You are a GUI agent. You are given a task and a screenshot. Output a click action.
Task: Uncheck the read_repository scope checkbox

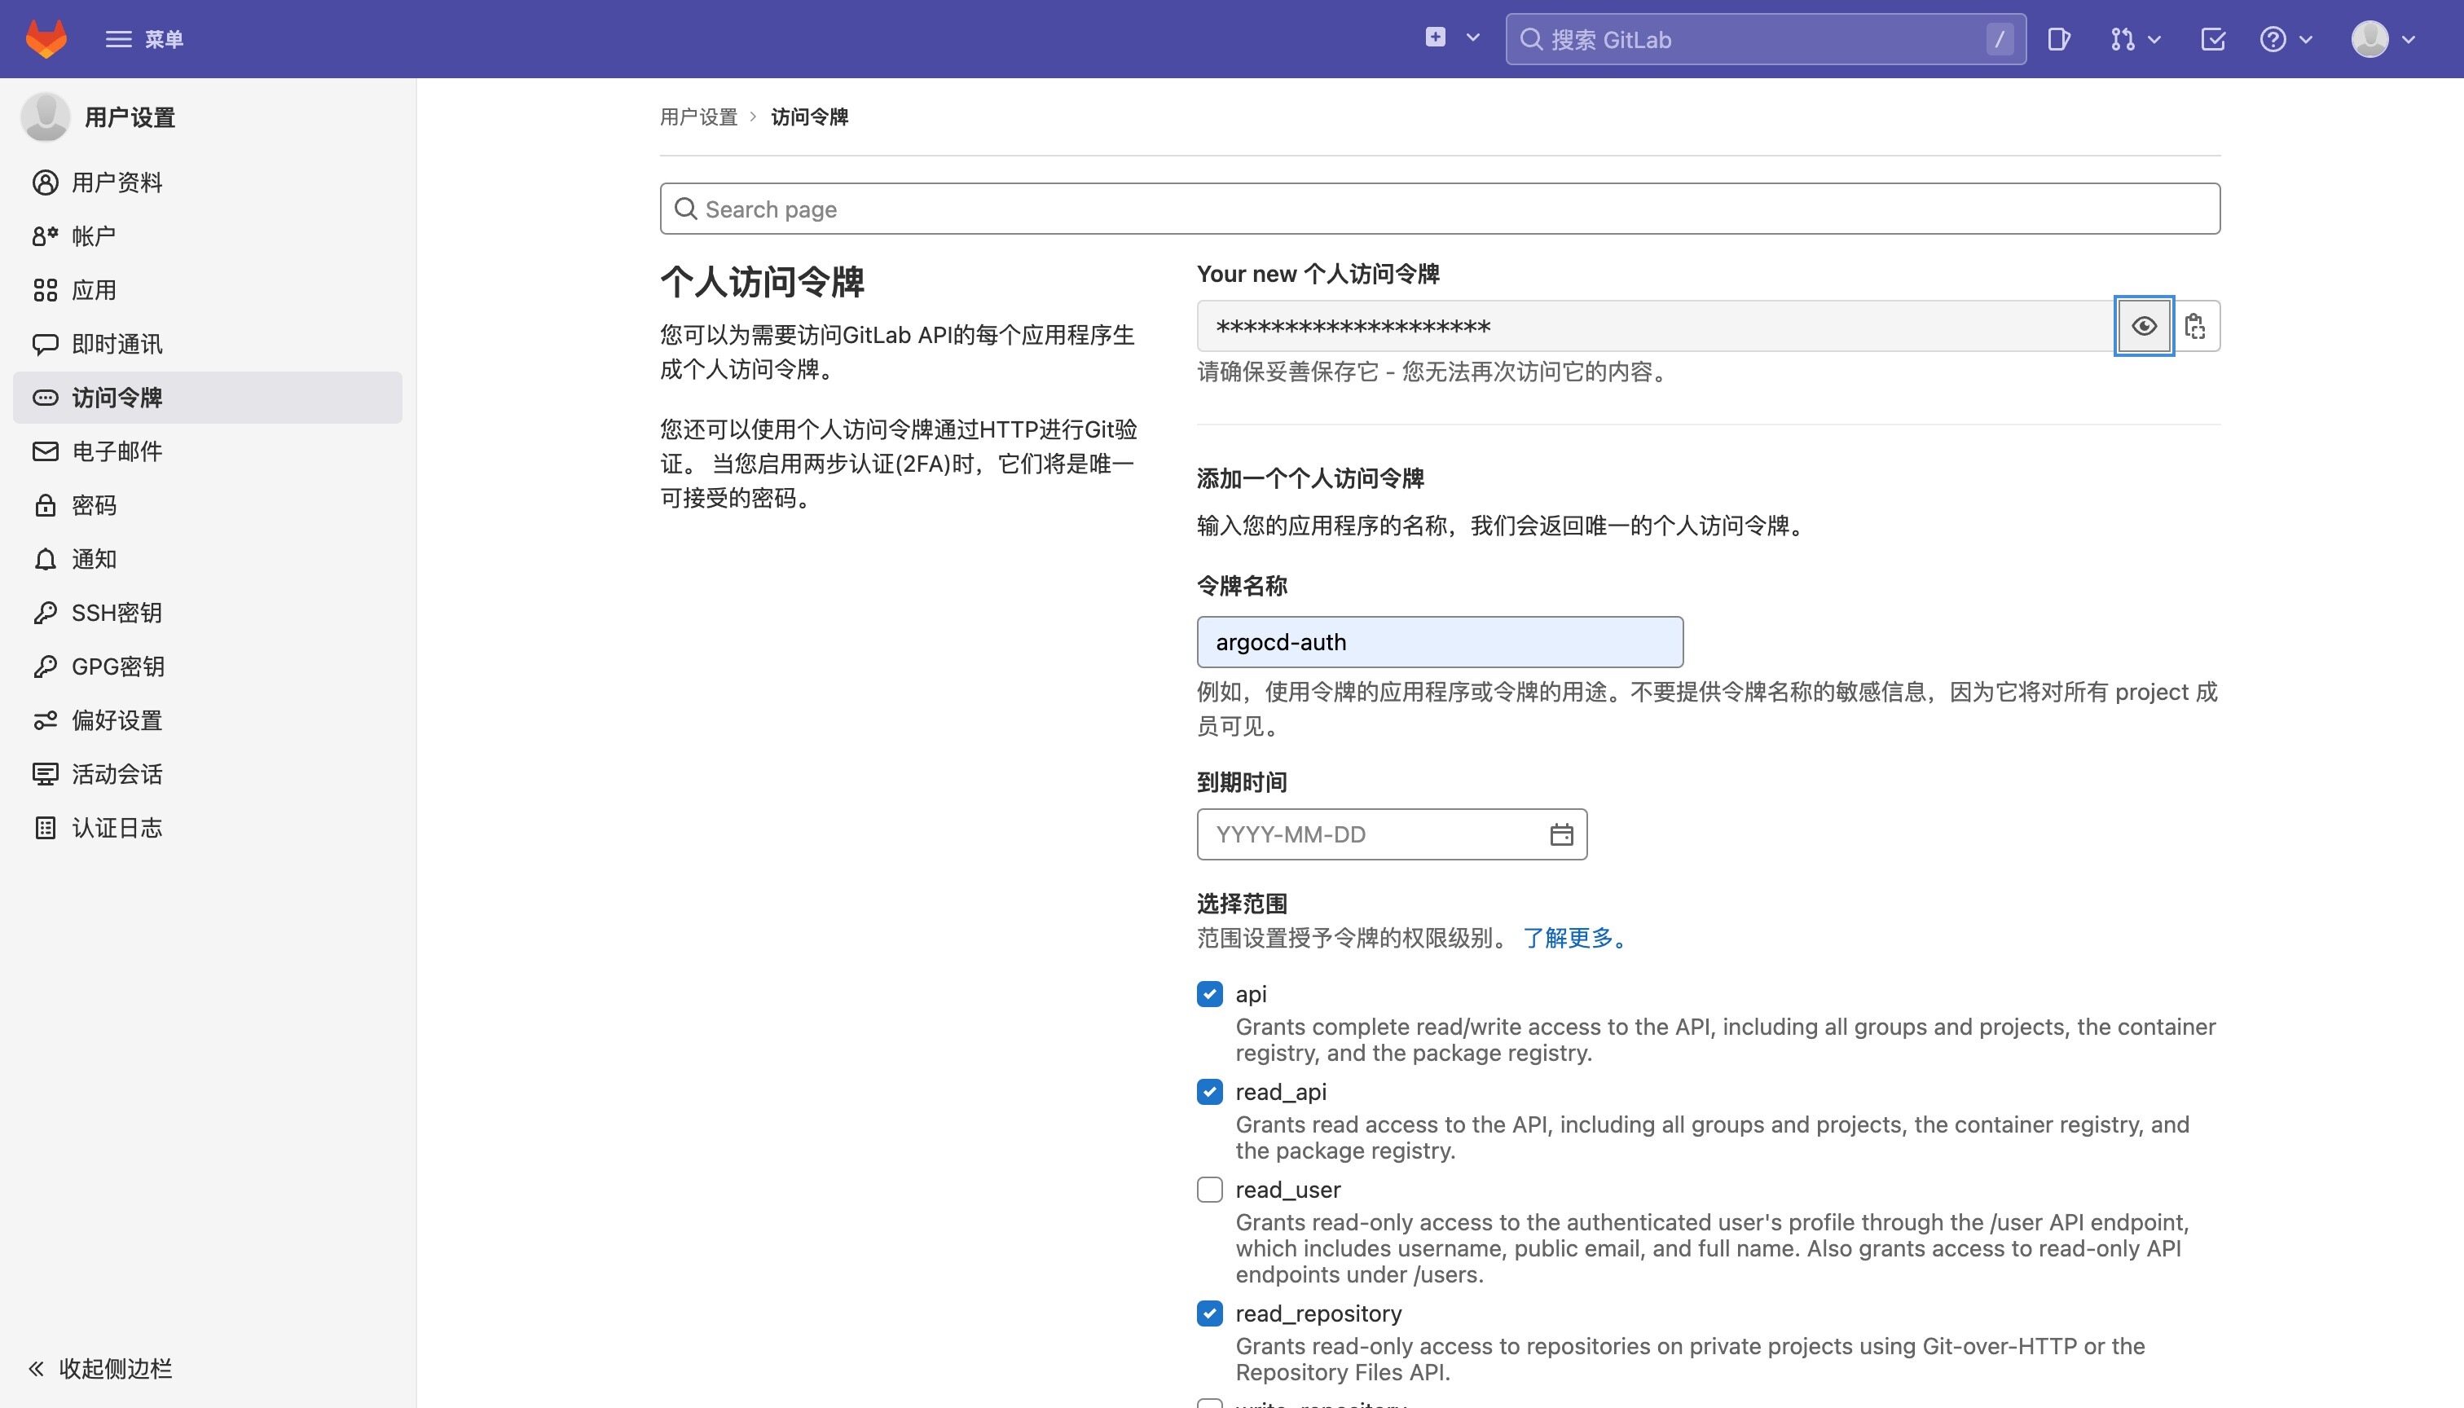click(1210, 1313)
